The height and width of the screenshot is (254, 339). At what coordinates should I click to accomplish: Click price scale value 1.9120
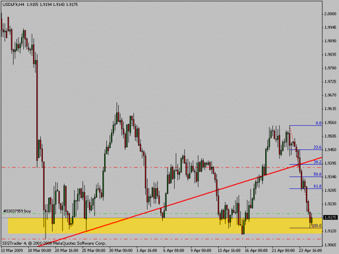click(x=330, y=231)
